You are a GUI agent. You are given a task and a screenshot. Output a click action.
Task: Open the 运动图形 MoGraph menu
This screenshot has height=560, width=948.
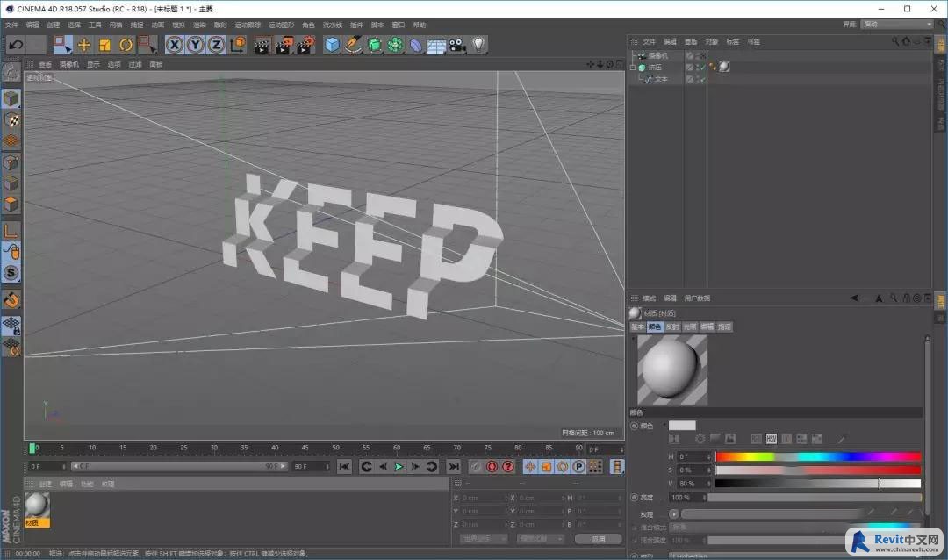pyautogui.click(x=281, y=25)
